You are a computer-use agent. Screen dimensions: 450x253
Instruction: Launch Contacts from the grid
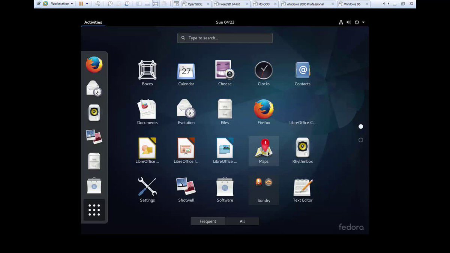tap(302, 73)
